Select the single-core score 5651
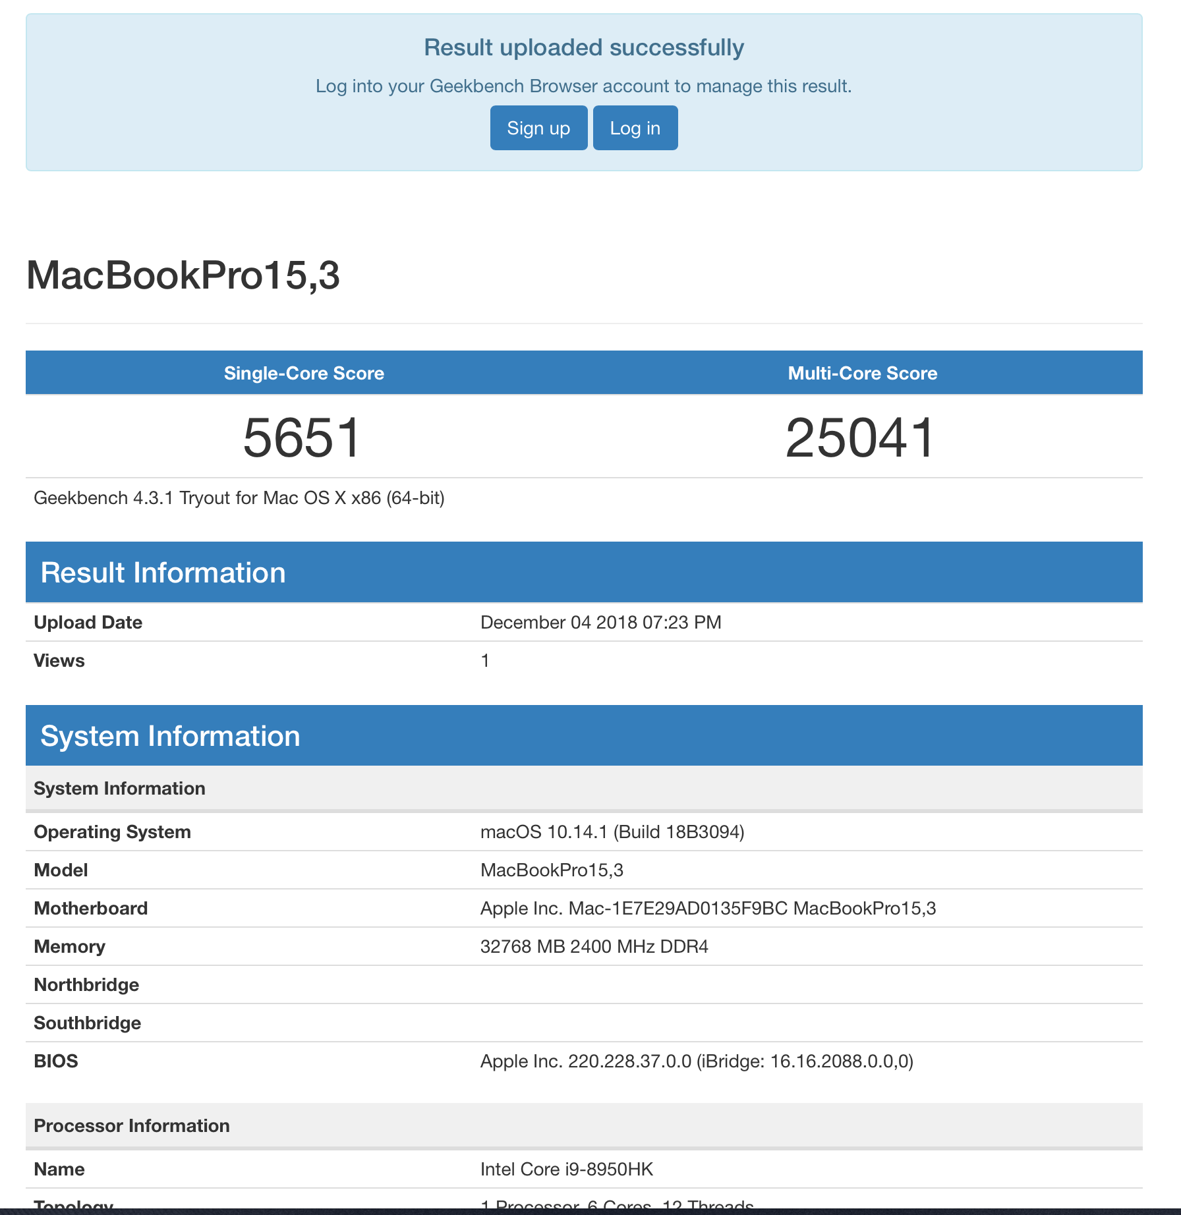The height and width of the screenshot is (1215, 1181). point(302,438)
